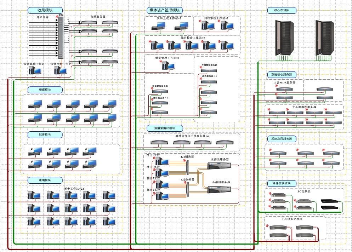Click the left core storage rack cabinet
The width and height of the screenshot is (352, 252).
(284, 38)
